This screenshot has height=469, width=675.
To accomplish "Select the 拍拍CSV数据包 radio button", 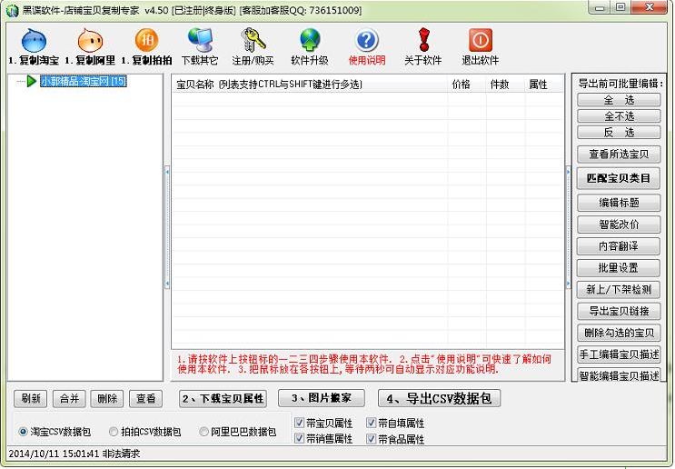I will pyautogui.click(x=114, y=432).
